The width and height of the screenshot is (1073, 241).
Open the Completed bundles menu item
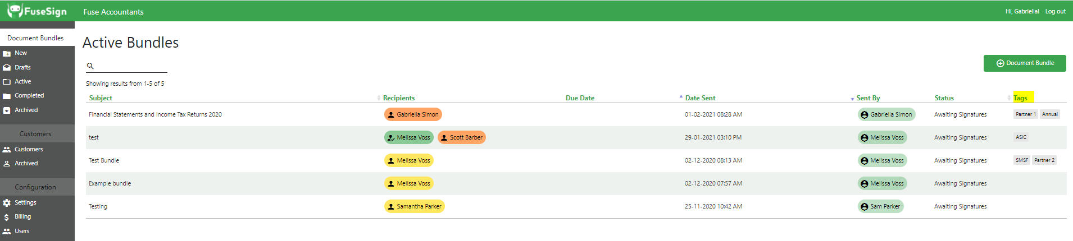[29, 96]
